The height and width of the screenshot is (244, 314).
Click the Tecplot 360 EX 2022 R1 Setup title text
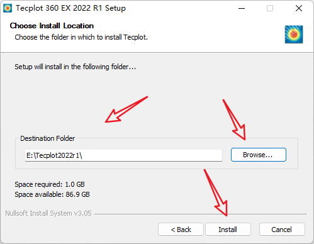click(x=70, y=8)
